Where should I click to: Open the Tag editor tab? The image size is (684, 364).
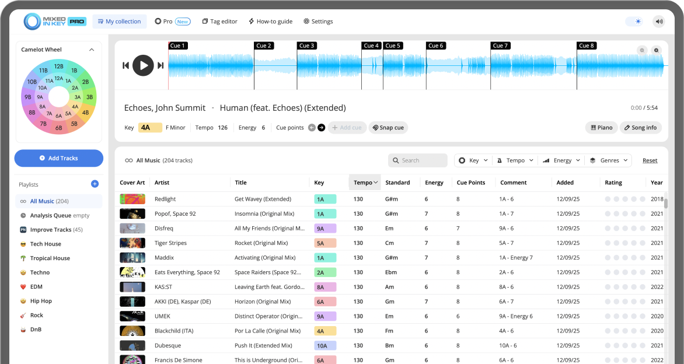pyautogui.click(x=220, y=22)
